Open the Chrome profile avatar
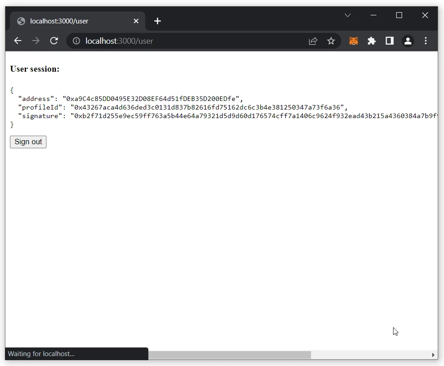444x366 pixels. 407,41
